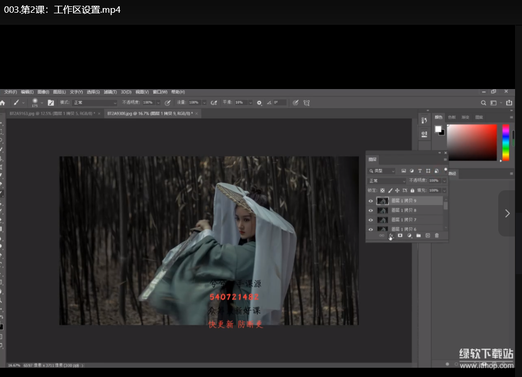The image size is (522, 377).
Task: Open the 图像(I) menu
Action: point(43,92)
